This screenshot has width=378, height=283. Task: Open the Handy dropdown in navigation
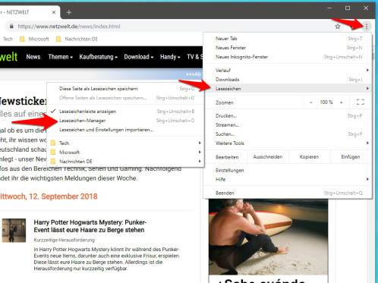pos(170,57)
